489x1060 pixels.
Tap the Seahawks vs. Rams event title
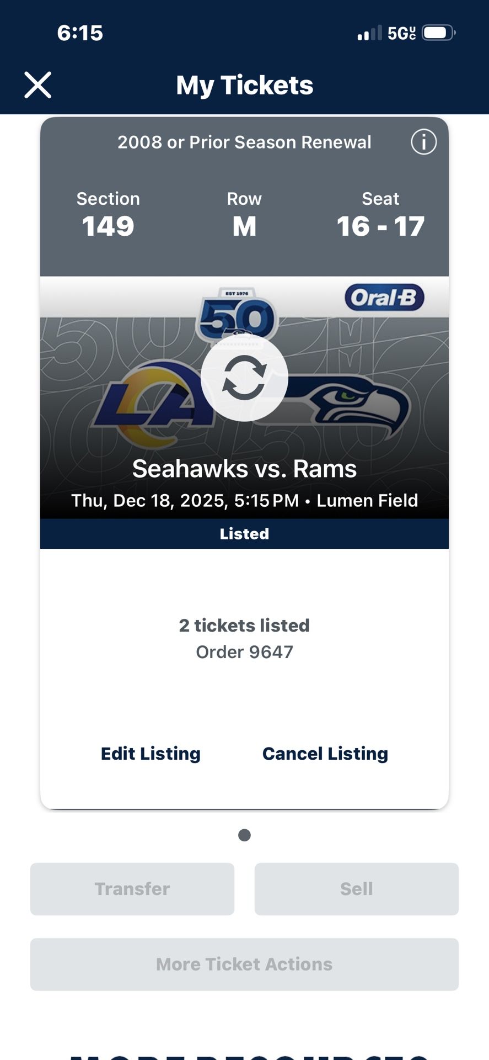click(244, 468)
